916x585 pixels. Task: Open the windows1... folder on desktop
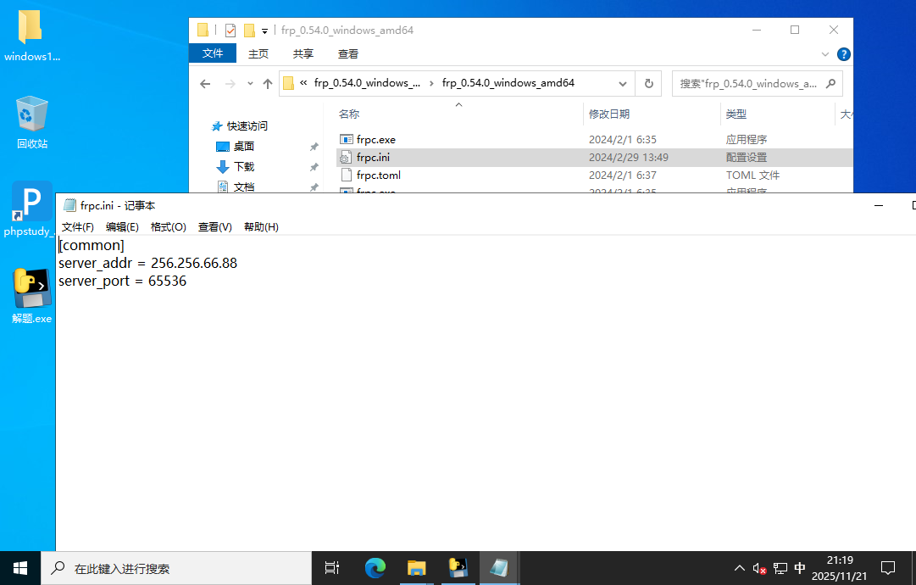point(31,36)
